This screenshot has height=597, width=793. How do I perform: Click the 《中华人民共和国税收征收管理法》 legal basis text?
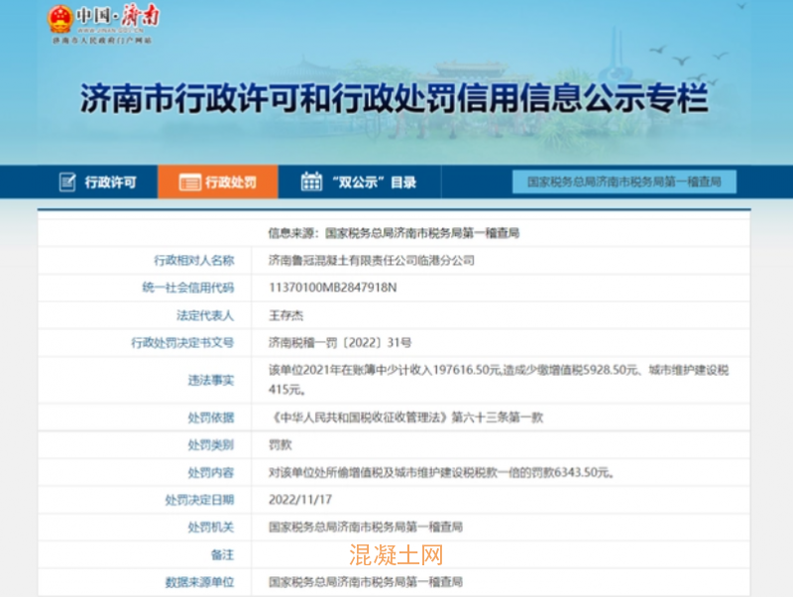click(x=404, y=418)
